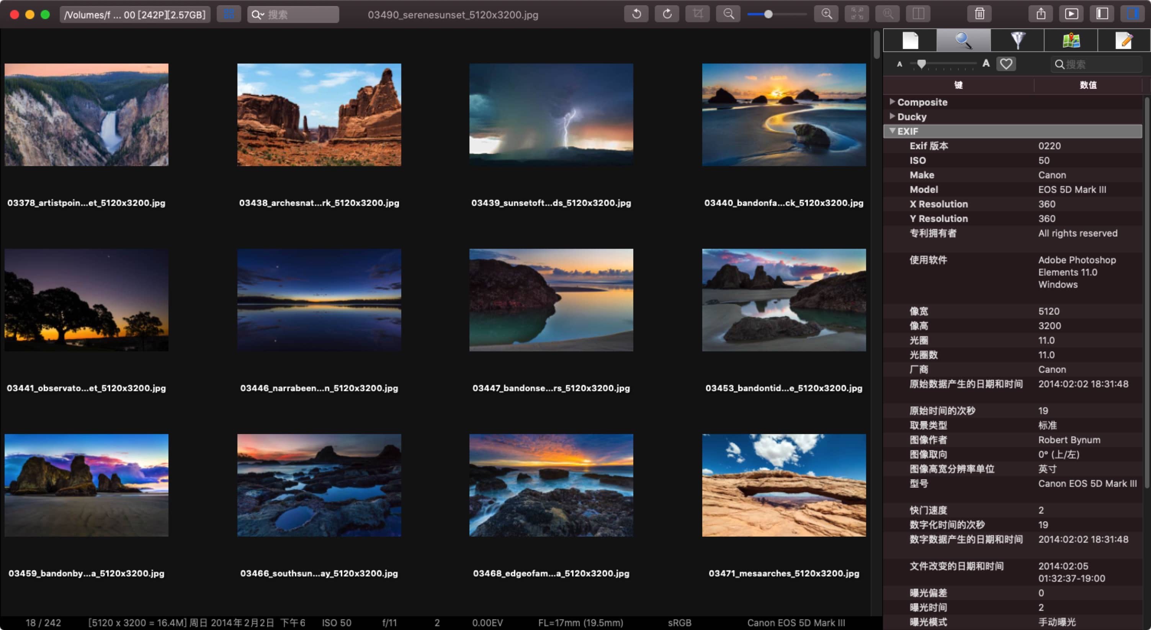Adjust the thumbnail zoom slider
The height and width of the screenshot is (630, 1151).
coord(768,14)
